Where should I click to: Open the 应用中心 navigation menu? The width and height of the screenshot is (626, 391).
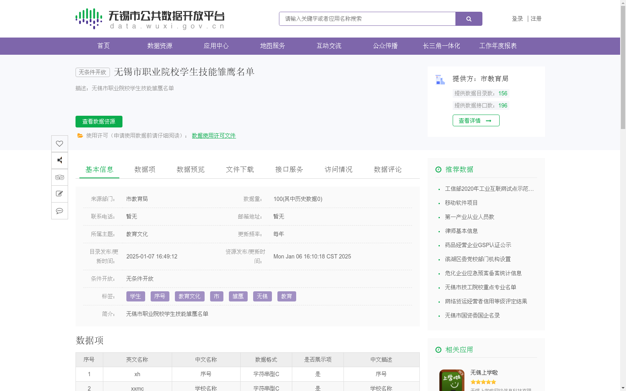click(x=216, y=46)
